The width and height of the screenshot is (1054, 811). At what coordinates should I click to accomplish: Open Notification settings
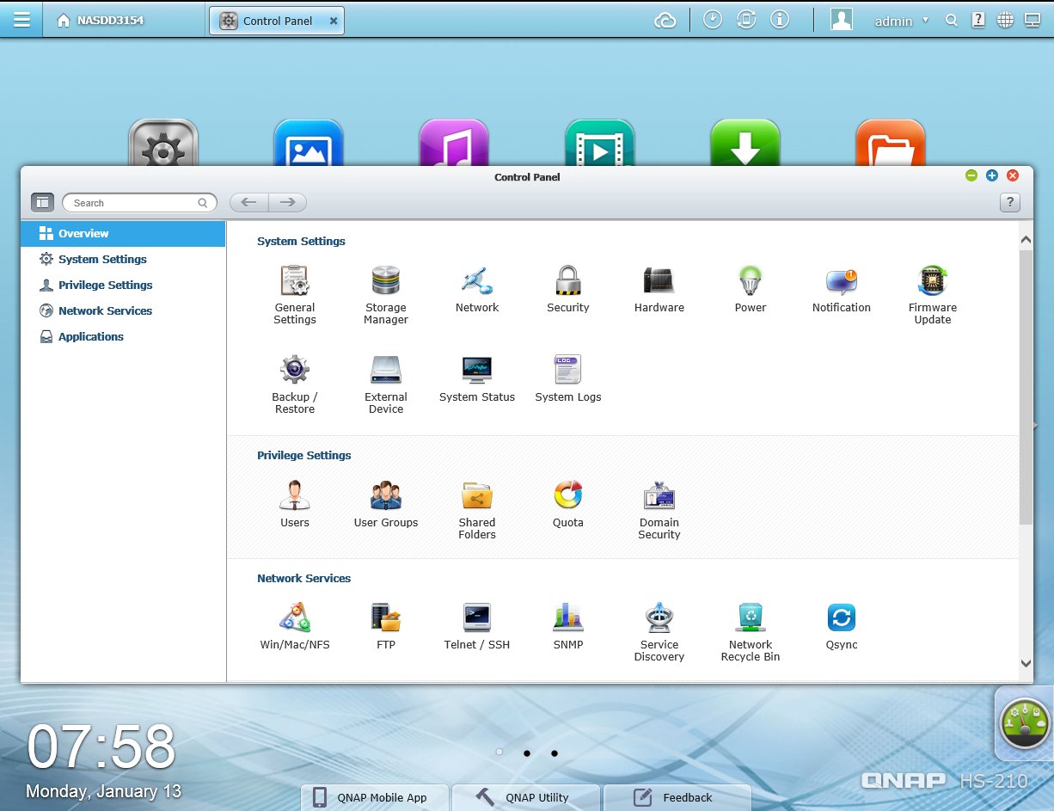point(842,289)
